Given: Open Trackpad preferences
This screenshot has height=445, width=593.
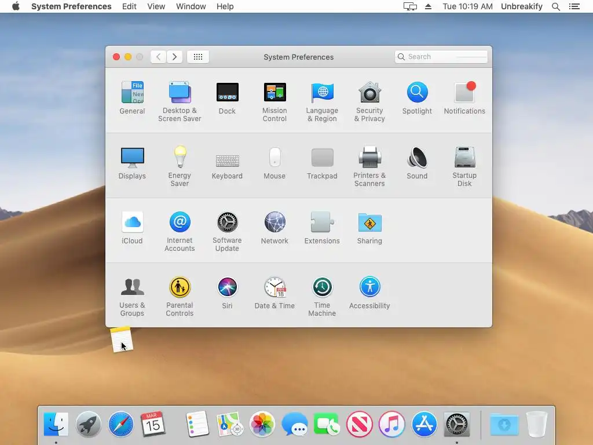Looking at the screenshot, I should (x=322, y=163).
